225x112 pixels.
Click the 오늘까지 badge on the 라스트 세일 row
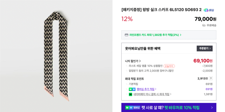tap(169, 66)
